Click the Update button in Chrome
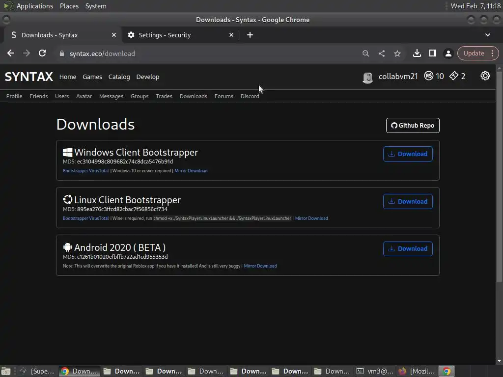 tap(474, 53)
